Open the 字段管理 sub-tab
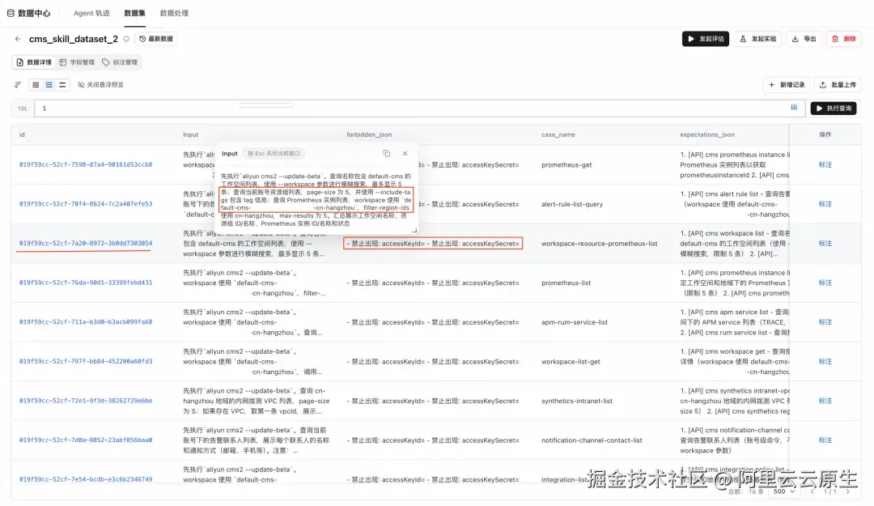The height and width of the screenshot is (506, 874). pyautogui.click(x=77, y=62)
